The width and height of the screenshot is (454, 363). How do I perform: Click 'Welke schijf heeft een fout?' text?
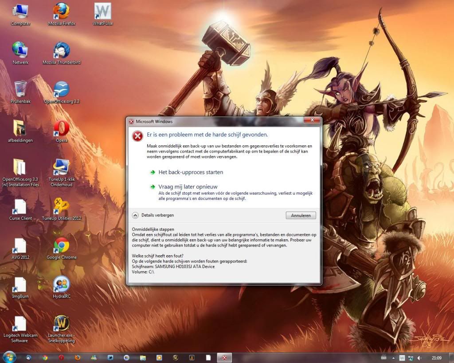[x=157, y=256]
